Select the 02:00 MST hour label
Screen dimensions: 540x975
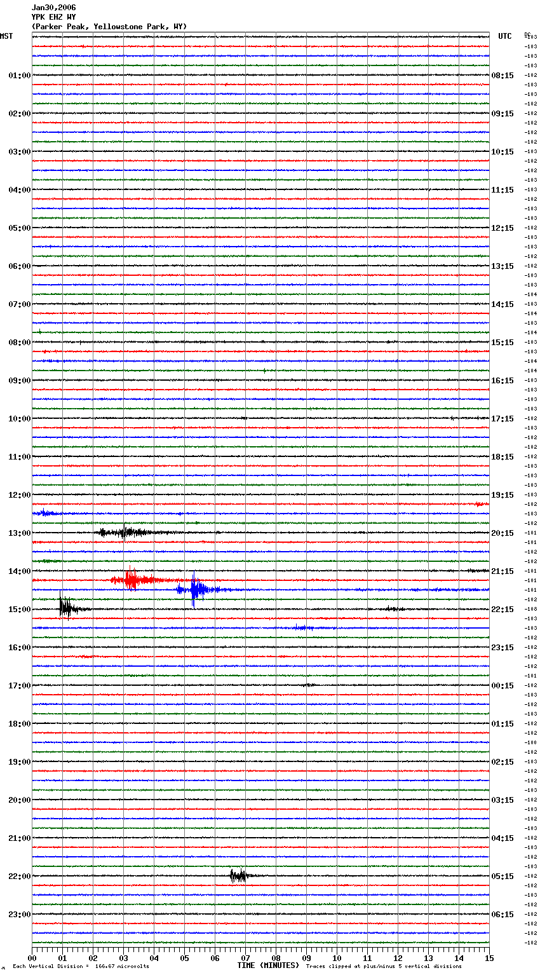point(20,114)
